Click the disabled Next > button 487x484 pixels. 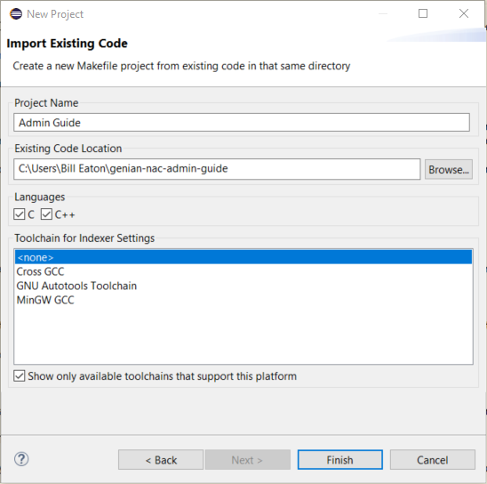[x=248, y=460]
